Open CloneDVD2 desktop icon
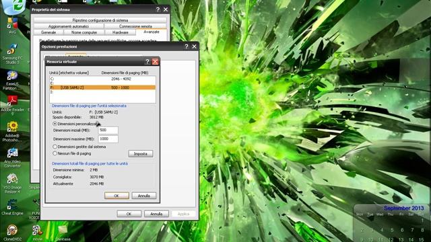Viewport: 431px width, 242px height. (12, 233)
